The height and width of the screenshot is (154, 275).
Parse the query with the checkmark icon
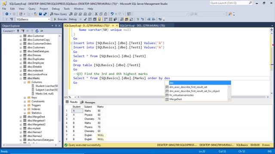85,19
